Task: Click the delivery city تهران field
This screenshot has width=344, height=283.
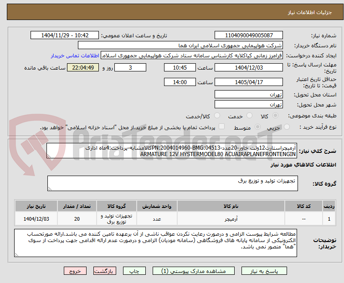Action: point(249,105)
